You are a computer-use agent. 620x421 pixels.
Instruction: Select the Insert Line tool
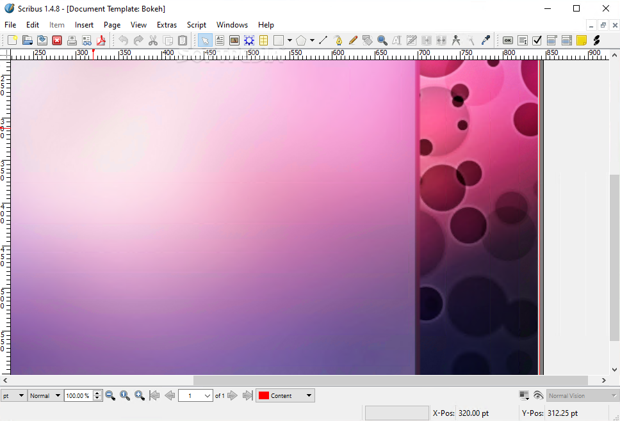(323, 40)
